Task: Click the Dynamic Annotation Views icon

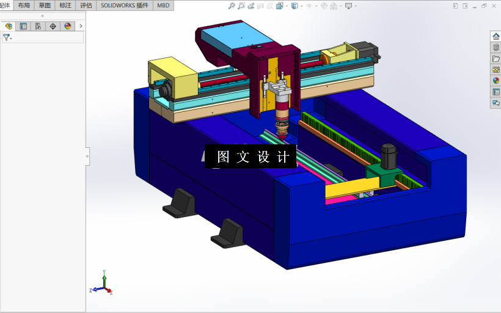Action: [270, 6]
